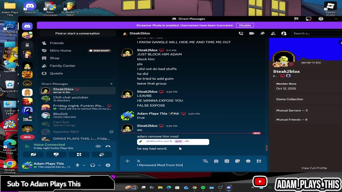342x192 pixels.
Task: Go to Nitro Home
Action: (x=77, y=50)
